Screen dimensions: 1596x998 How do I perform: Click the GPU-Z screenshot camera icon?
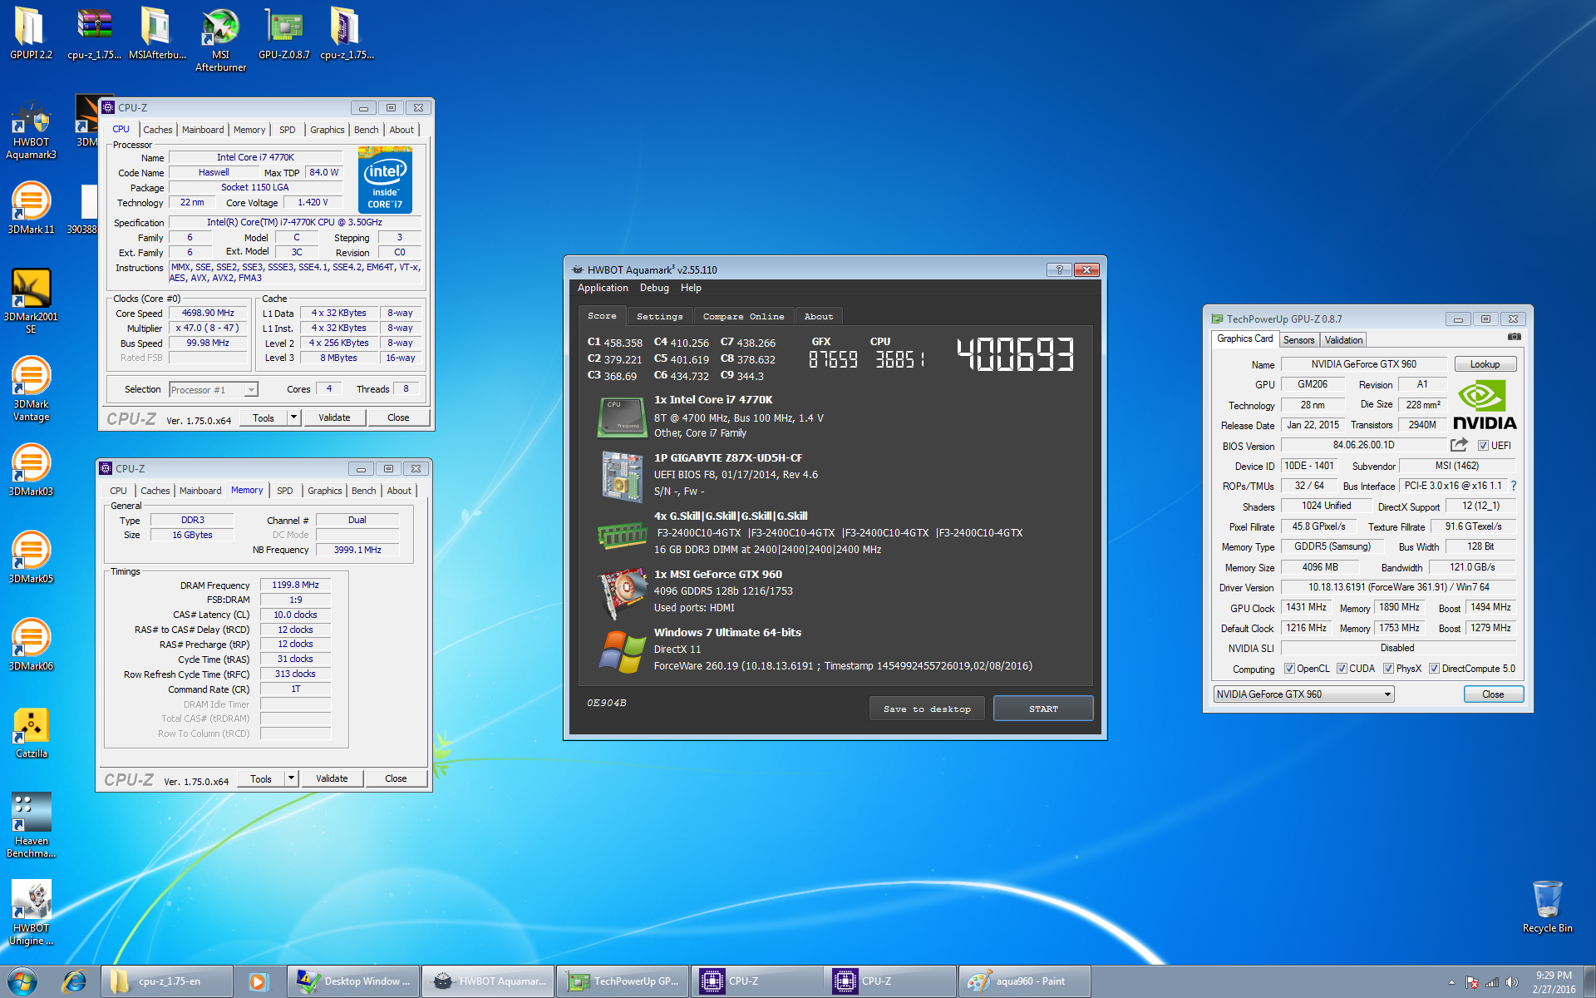(1514, 338)
